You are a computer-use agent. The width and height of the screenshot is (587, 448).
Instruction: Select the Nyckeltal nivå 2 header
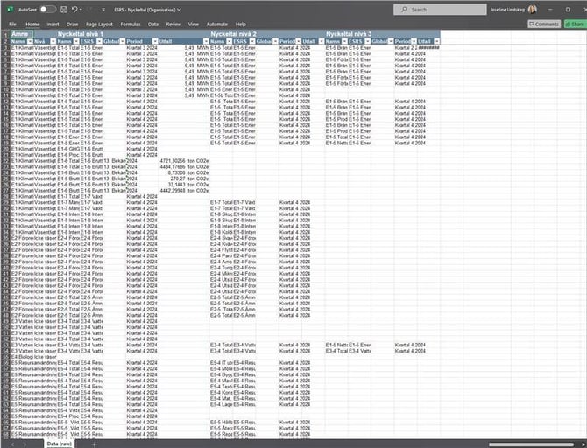[x=233, y=34]
